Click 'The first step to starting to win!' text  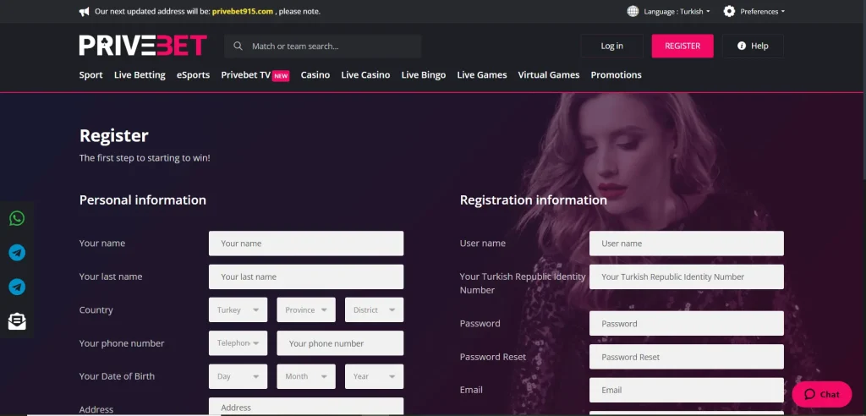click(145, 158)
